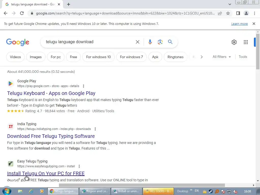Close the telugu language download tab
The width and height of the screenshot is (260, 195).
click(x=59, y=5)
